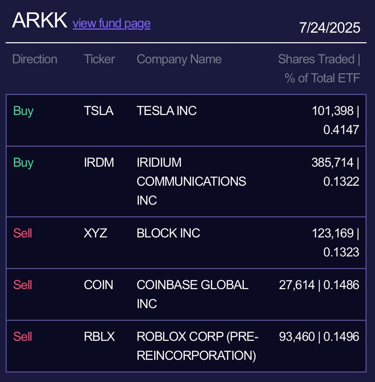Viewport: 375px width, 382px height.
Task: Click the ARKK fund title
Action: [40, 20]
